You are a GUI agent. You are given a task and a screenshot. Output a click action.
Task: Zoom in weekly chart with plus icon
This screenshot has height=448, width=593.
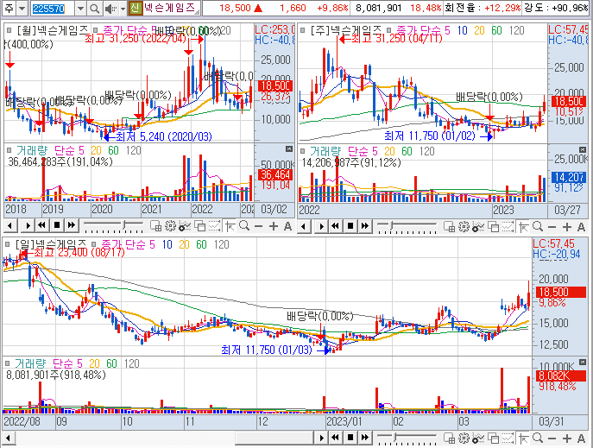click(x=566, y=227)
